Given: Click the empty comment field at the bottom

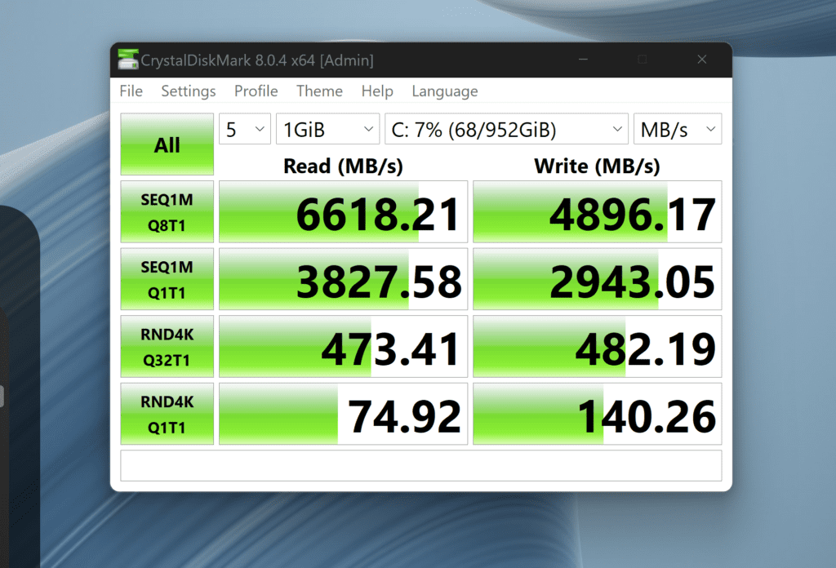Looking at the screenshot, I should [x=421, y=466].
